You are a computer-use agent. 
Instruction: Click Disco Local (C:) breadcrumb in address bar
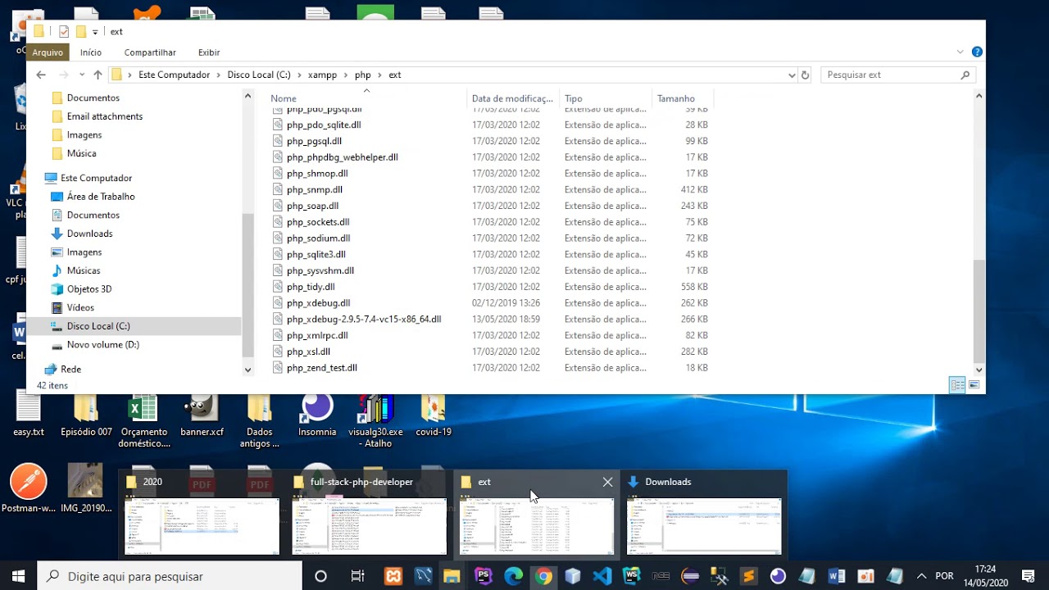coord(259,75)
